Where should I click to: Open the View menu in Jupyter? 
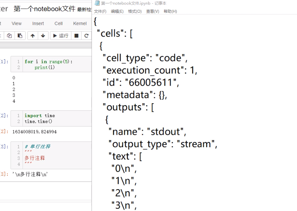(17, 24)
